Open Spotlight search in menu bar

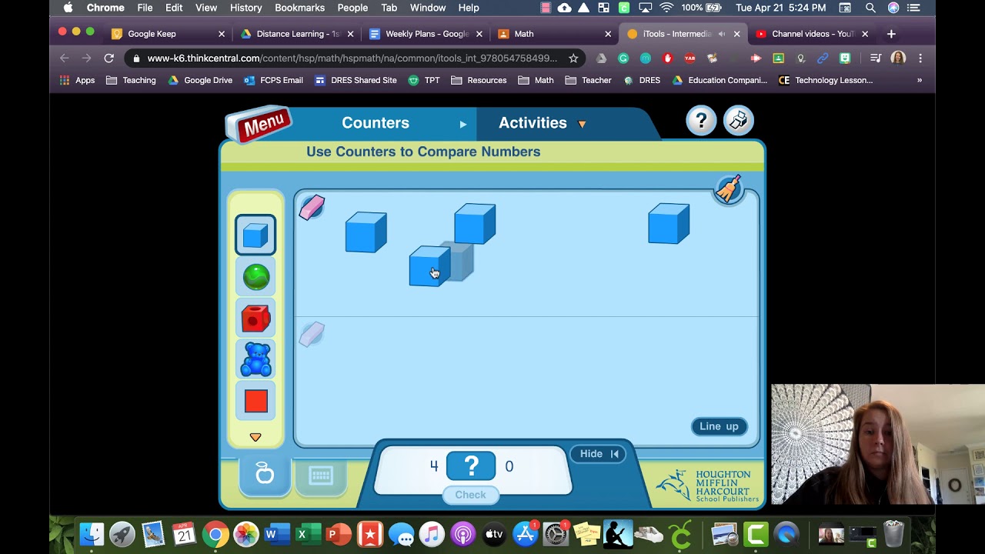(870, 8)
